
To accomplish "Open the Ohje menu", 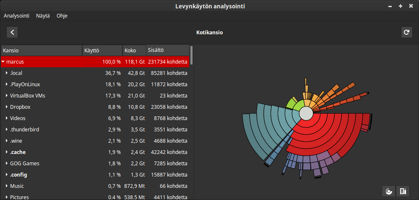I will (x=62, y=15).
